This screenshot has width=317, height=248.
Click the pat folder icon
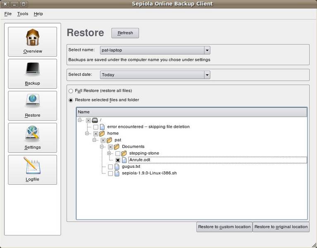[x=110, y=140]
